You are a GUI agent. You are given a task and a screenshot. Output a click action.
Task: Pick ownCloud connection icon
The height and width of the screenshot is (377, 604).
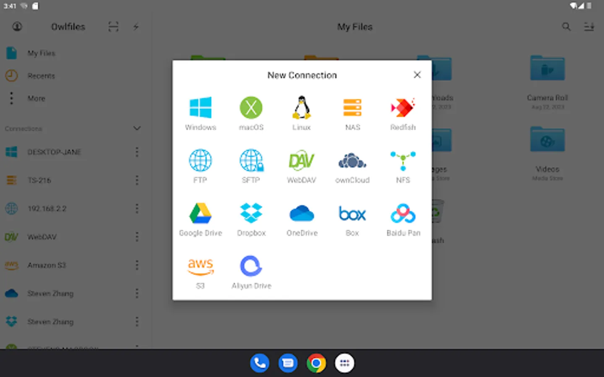click(x=352, y=160)
